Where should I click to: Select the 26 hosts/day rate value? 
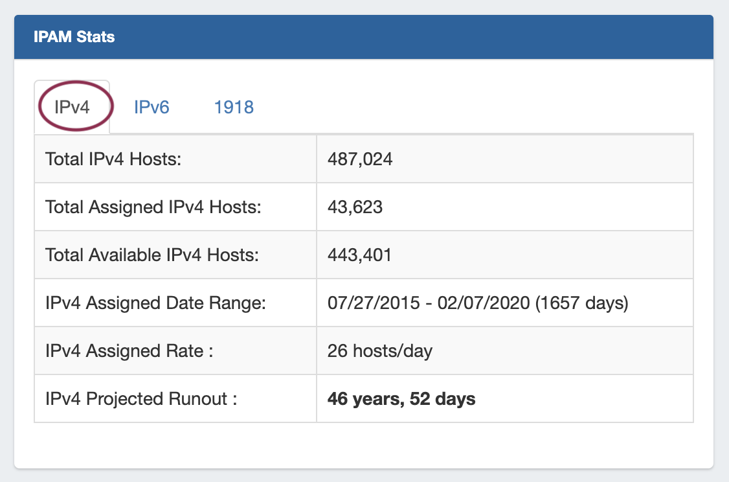point(380,350)
